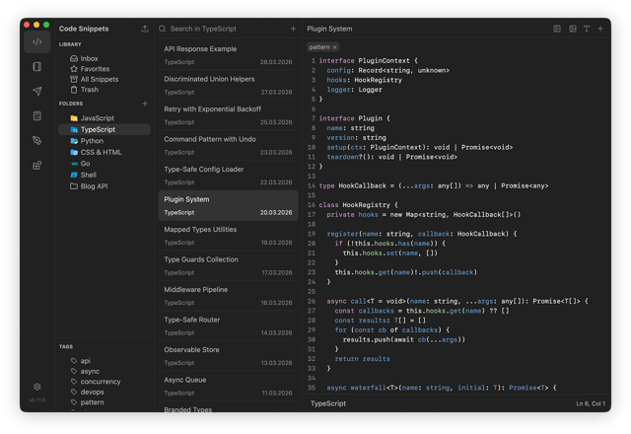This screenshot has height=434, width=631.
Task: Click line 16 class HookRegistry code
Action: [358, 205]
